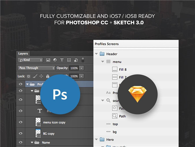Image resolution: width=195 pixels, height=147 pixels.
Task: Toggle visibility of Name group
Action: (21, 142)
